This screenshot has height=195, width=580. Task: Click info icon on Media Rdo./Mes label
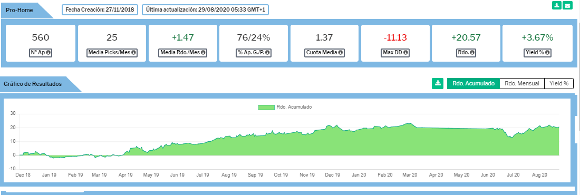pos(204,53)
